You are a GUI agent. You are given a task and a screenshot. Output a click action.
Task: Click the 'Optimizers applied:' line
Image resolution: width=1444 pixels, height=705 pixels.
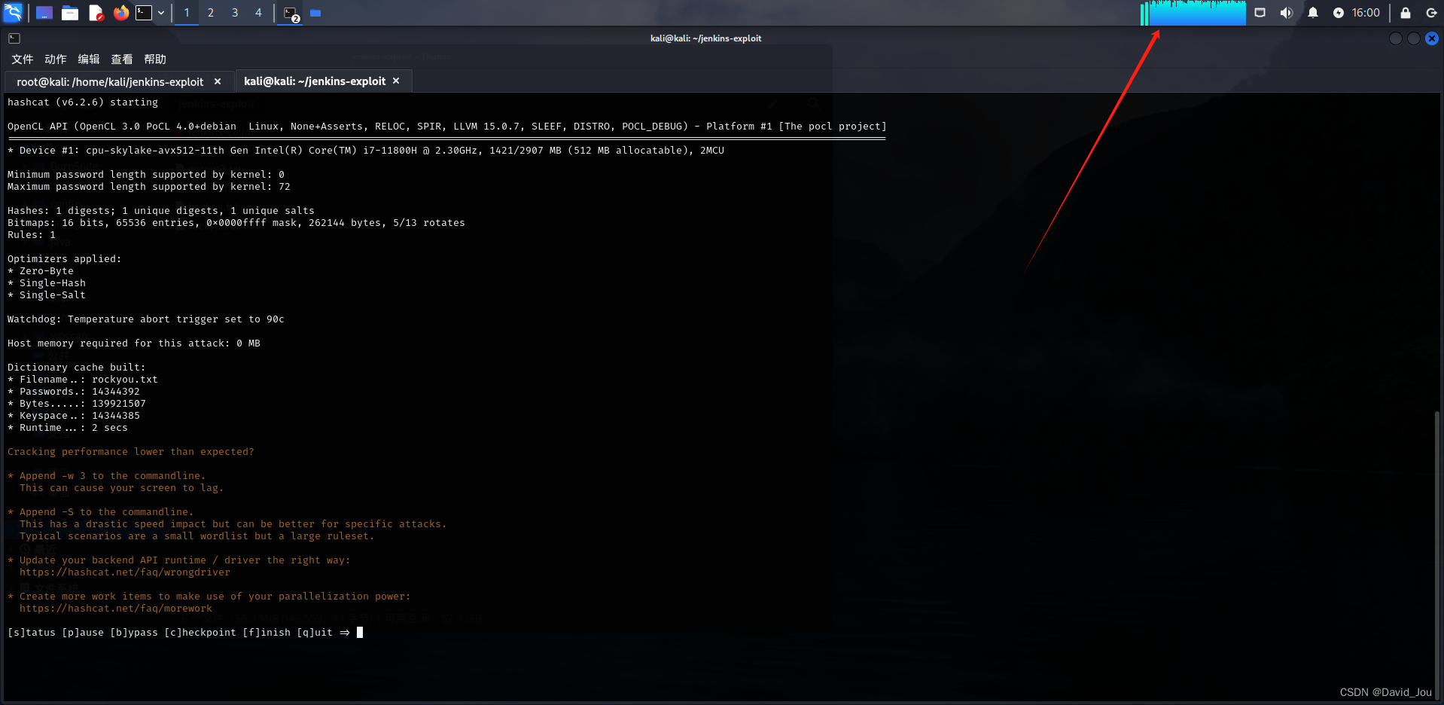tap(65, 259)
